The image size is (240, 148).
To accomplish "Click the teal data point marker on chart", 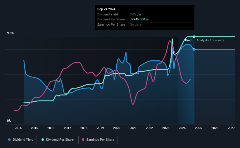I will click(194, 37).
